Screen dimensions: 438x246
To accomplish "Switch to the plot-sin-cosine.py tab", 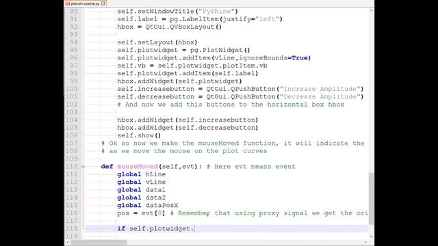I will (x=85, y=3).
